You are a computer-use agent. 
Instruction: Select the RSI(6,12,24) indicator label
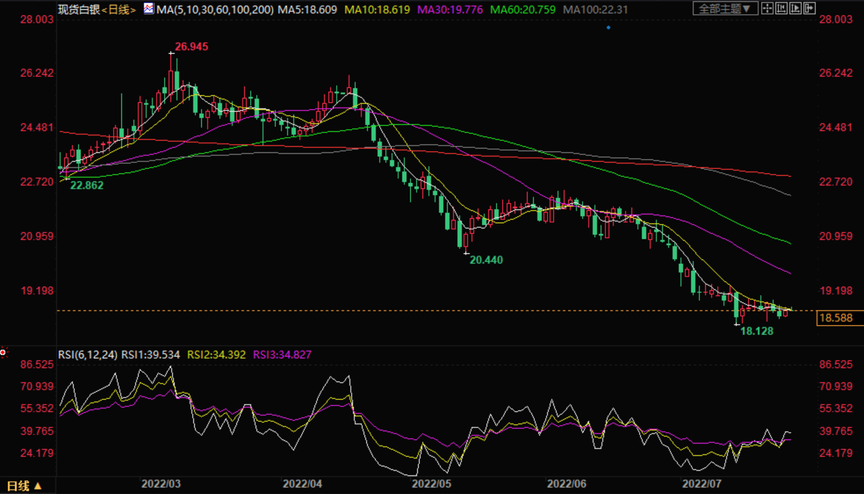coord(88,355)
